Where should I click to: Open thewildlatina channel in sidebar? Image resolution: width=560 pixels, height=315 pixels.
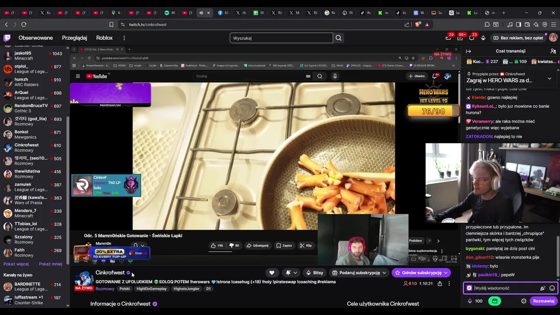click(34, 174)
